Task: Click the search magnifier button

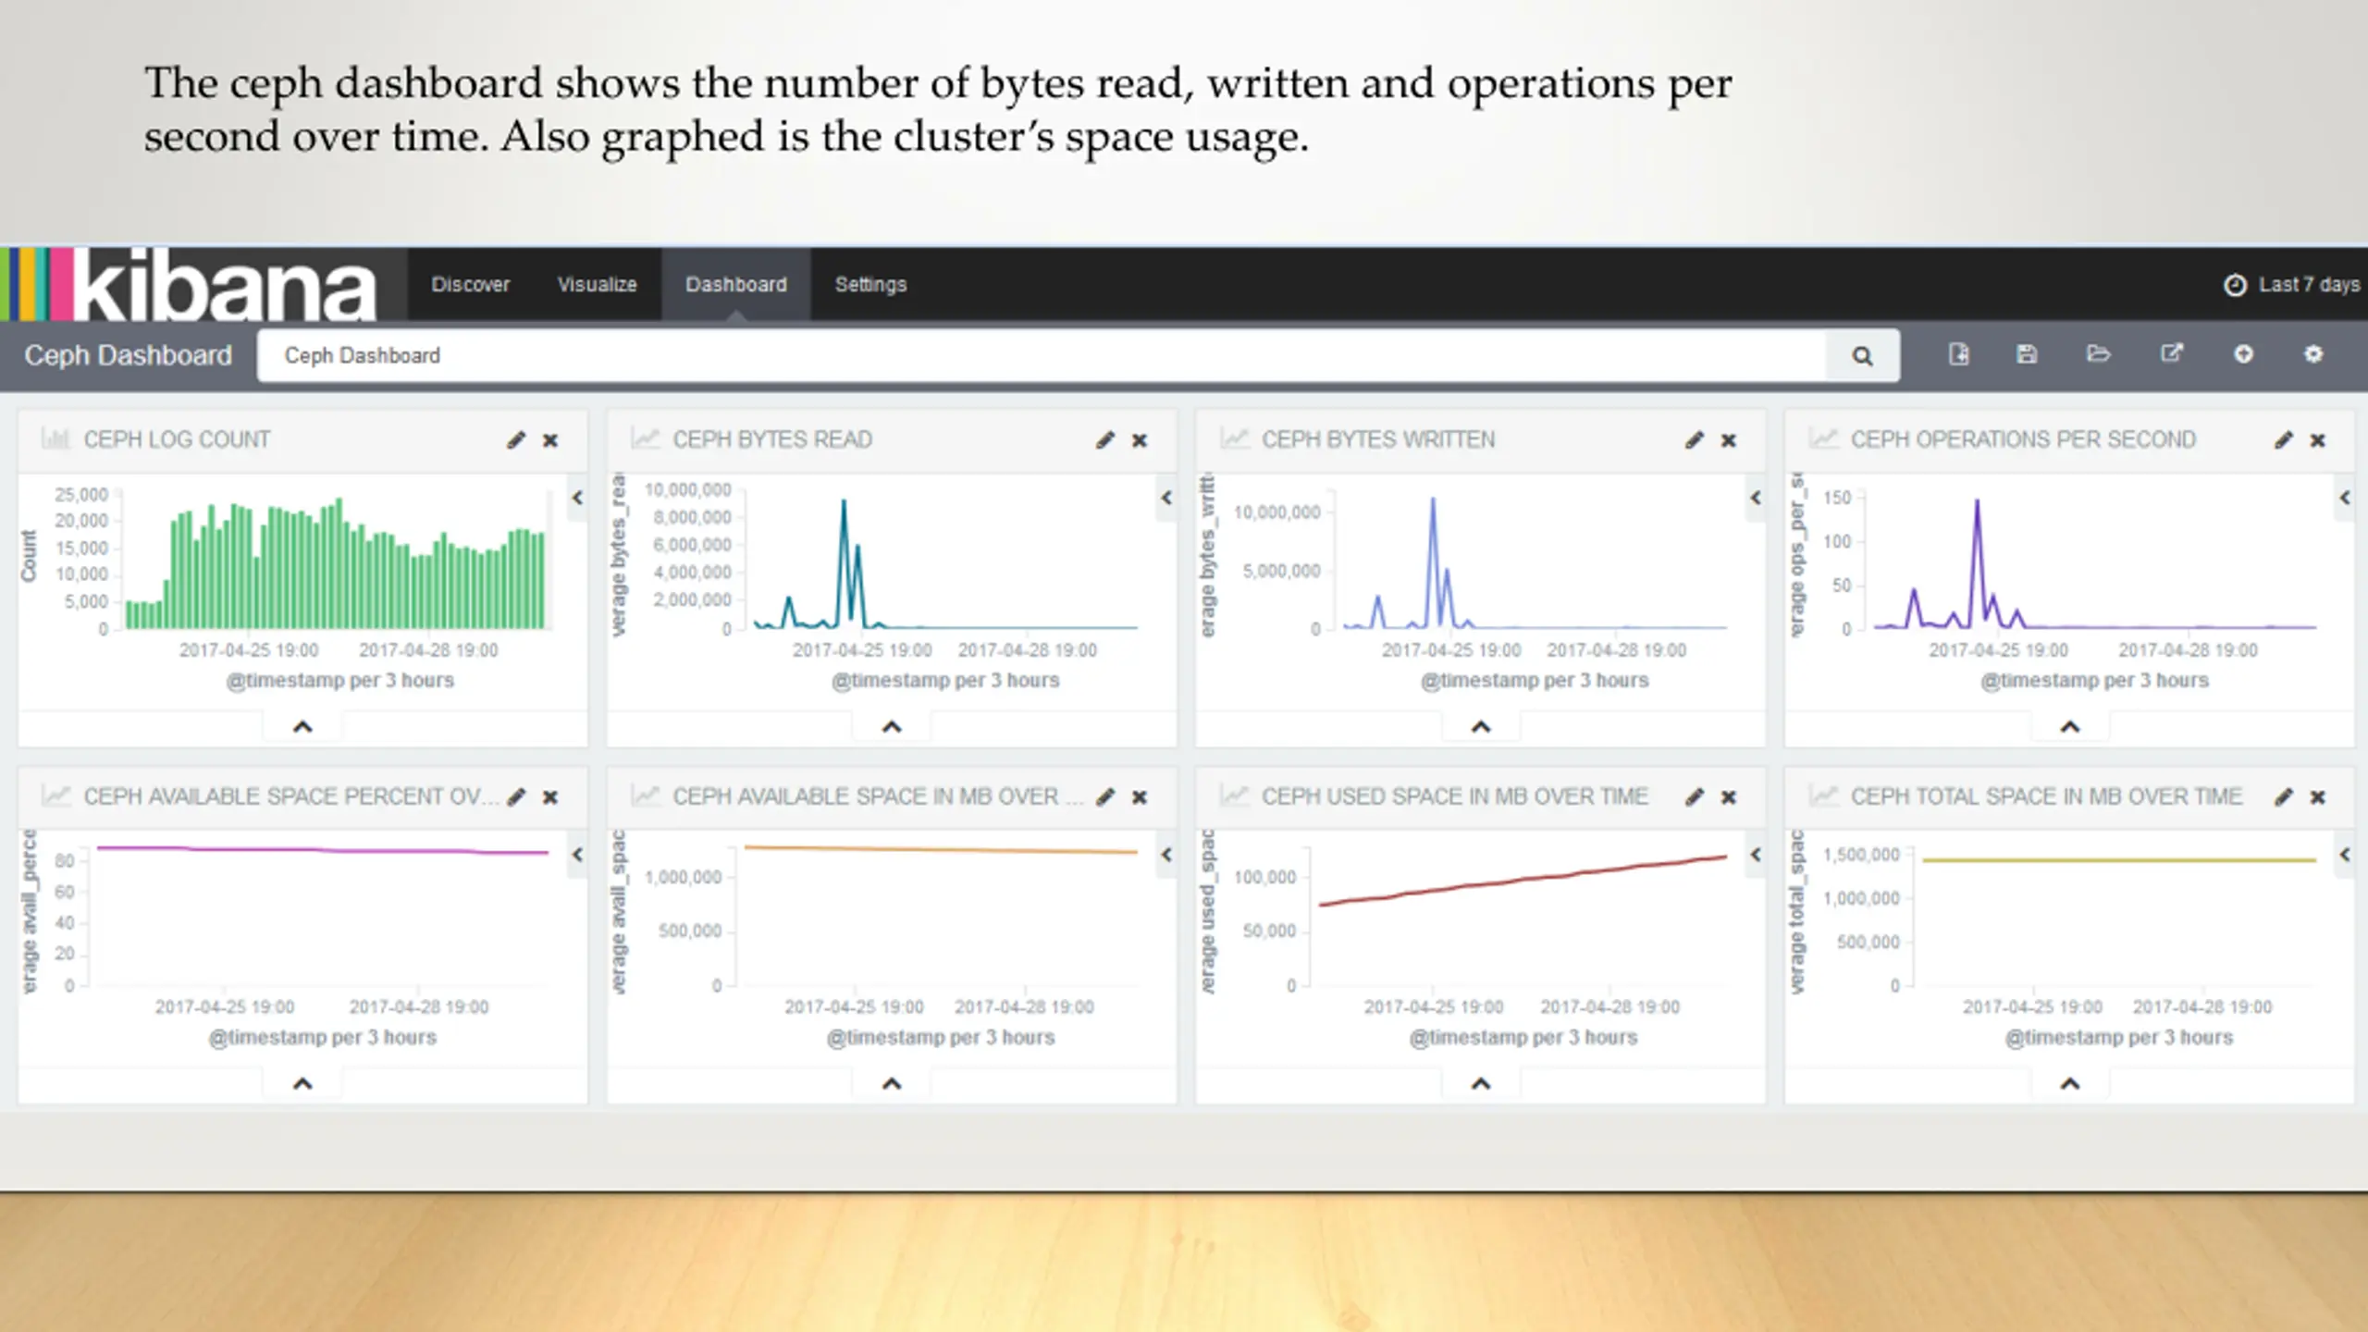Action: [1862, 356]
